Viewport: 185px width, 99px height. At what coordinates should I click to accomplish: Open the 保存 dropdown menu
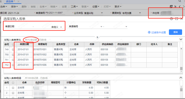point(14,7)
